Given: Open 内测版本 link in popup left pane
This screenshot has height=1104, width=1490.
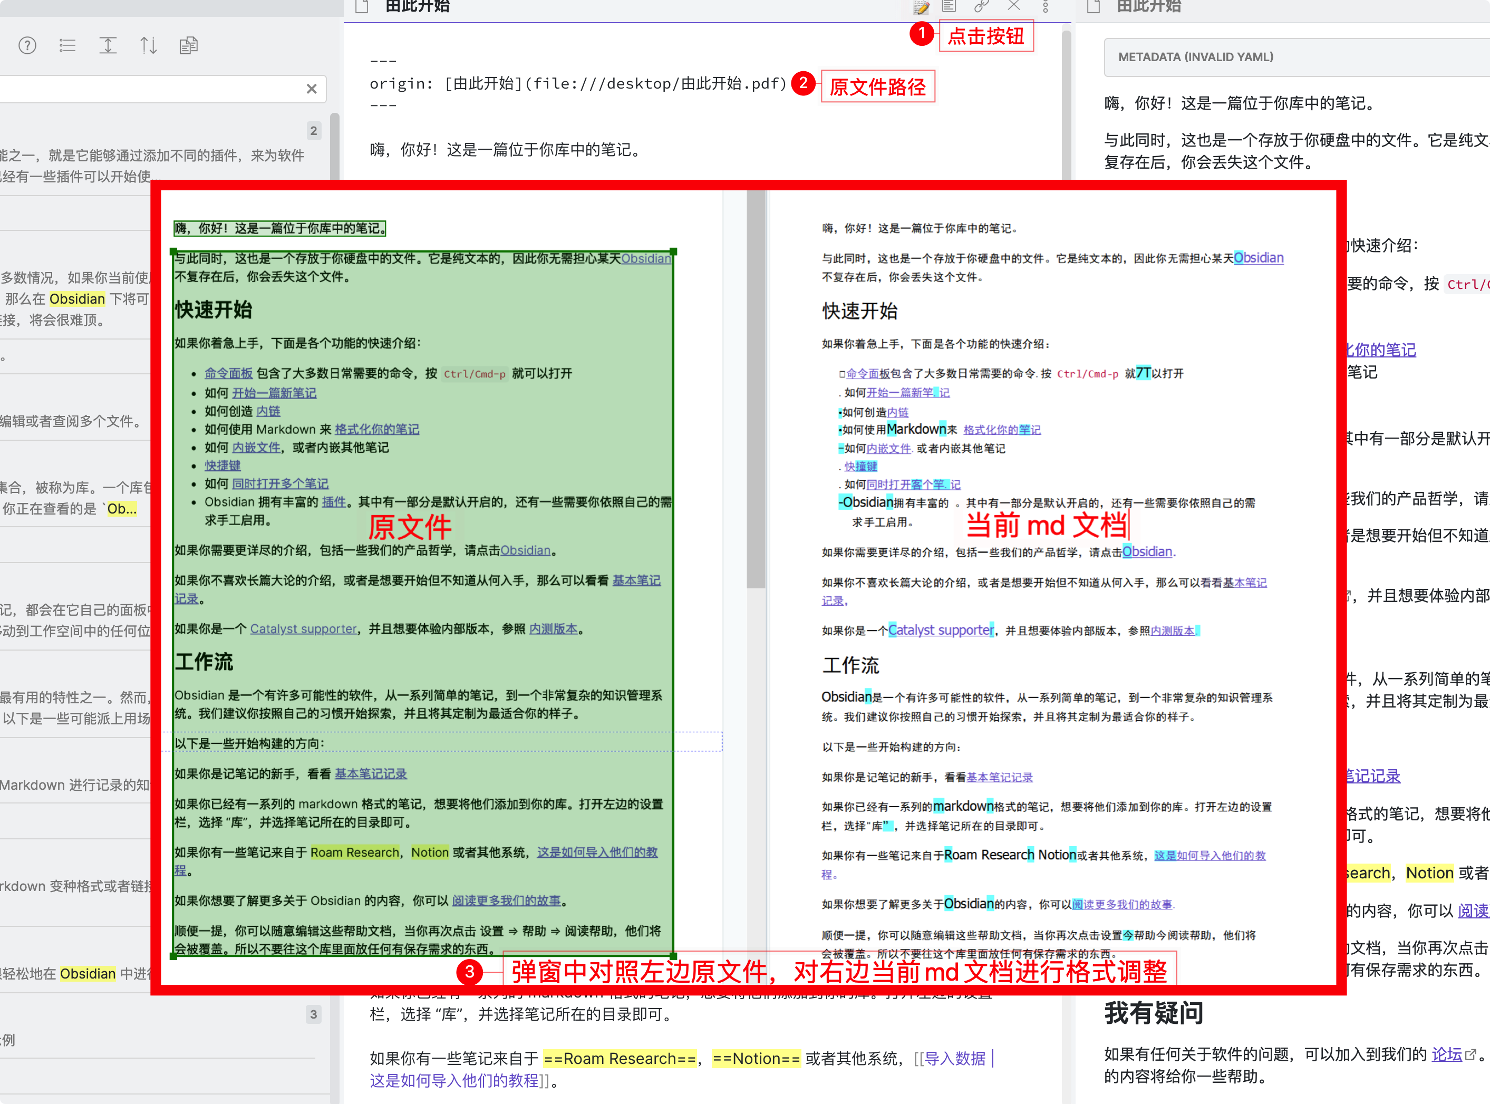Looking at the screenshot, I should pyautogui.click(x=553, y=628).
